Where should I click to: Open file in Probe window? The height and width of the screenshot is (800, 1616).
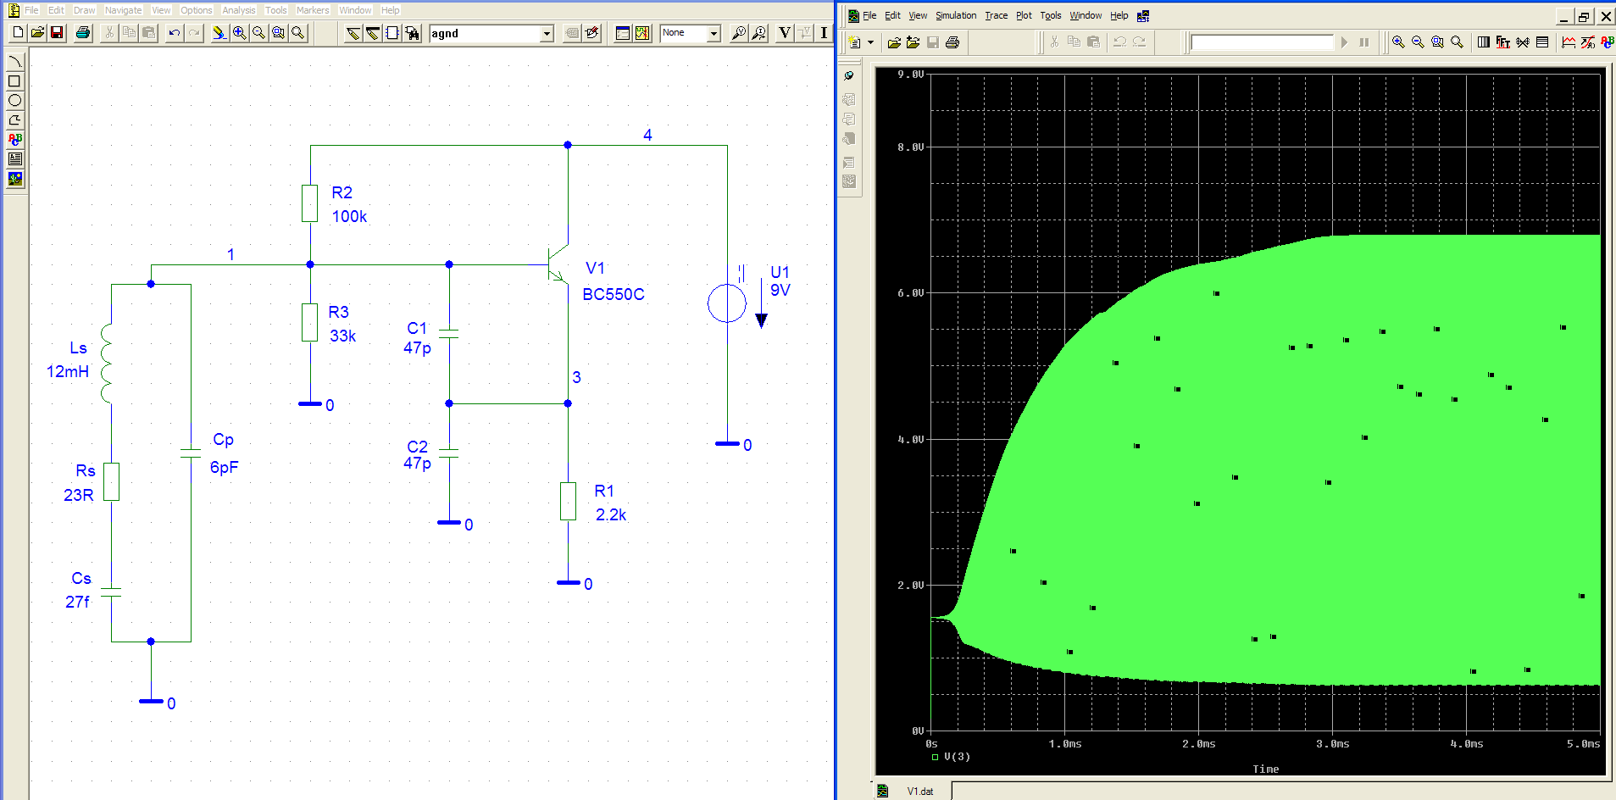coord(894,42)
